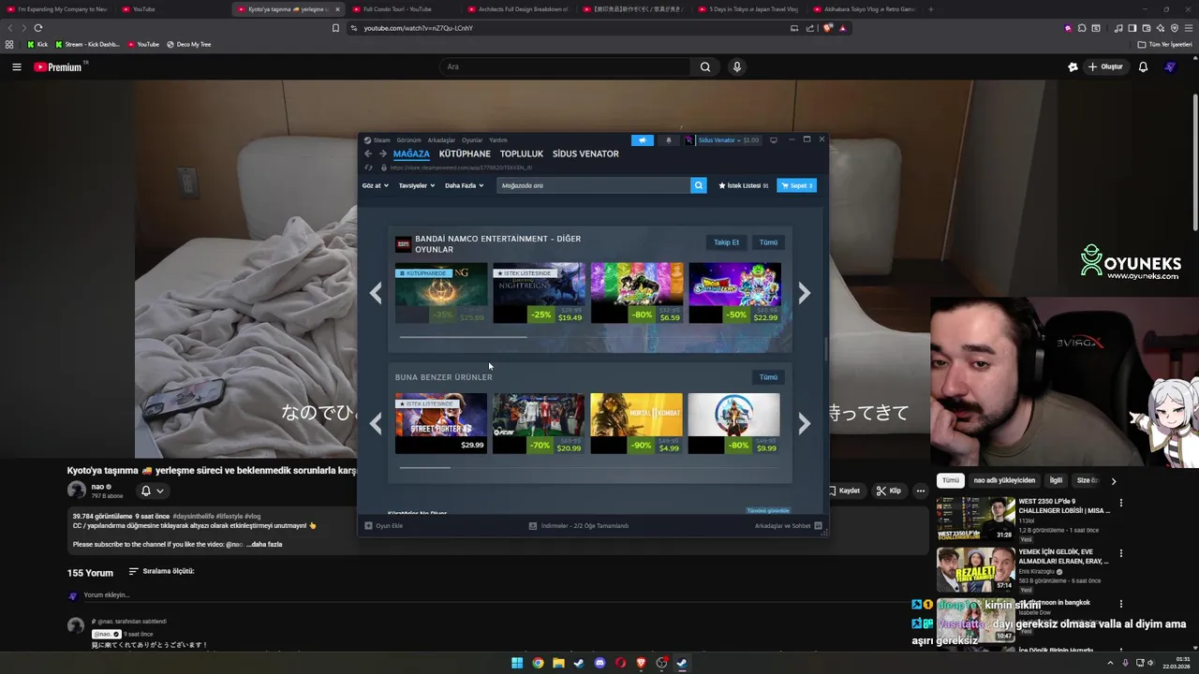Open YouTube hamburger guide menu
This screenshot has width=1199, height=674.
[16, 66]
